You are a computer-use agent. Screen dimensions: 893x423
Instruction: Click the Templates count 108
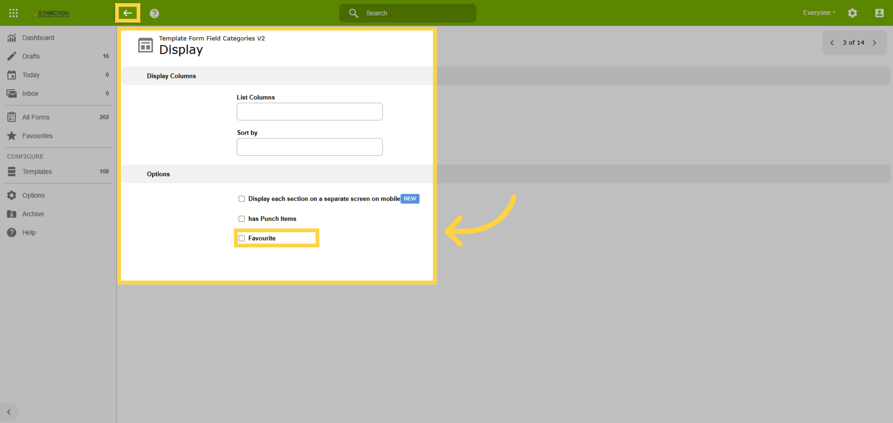click(x=104, y=171)
